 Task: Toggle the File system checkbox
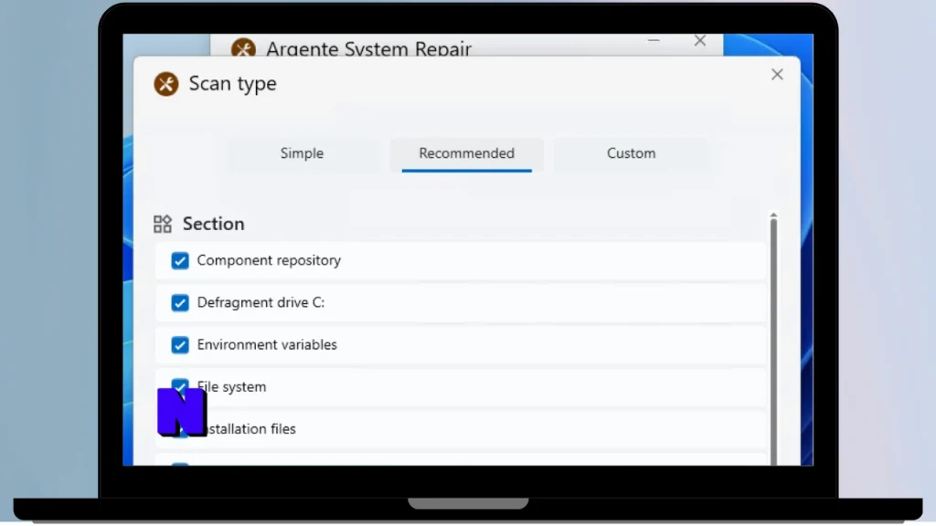(180, 384)
